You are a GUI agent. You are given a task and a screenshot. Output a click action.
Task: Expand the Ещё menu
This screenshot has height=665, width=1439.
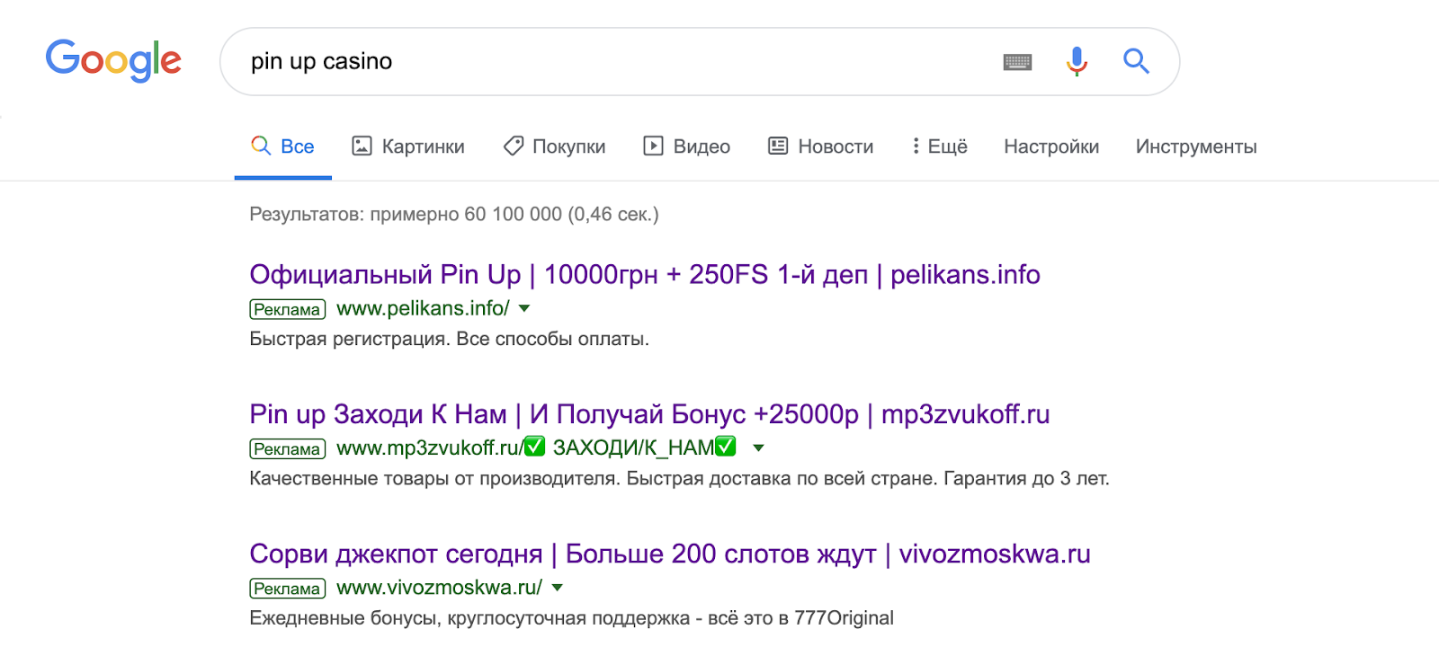939,146
